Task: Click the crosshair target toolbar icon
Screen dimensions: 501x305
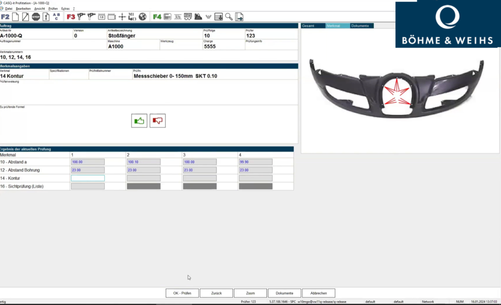Action: coord(122,17)
